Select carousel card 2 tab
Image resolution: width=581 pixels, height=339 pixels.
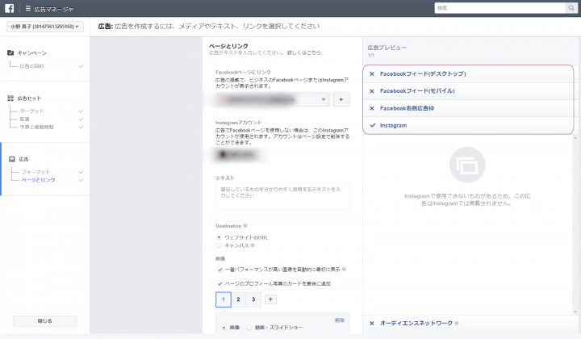239,299
